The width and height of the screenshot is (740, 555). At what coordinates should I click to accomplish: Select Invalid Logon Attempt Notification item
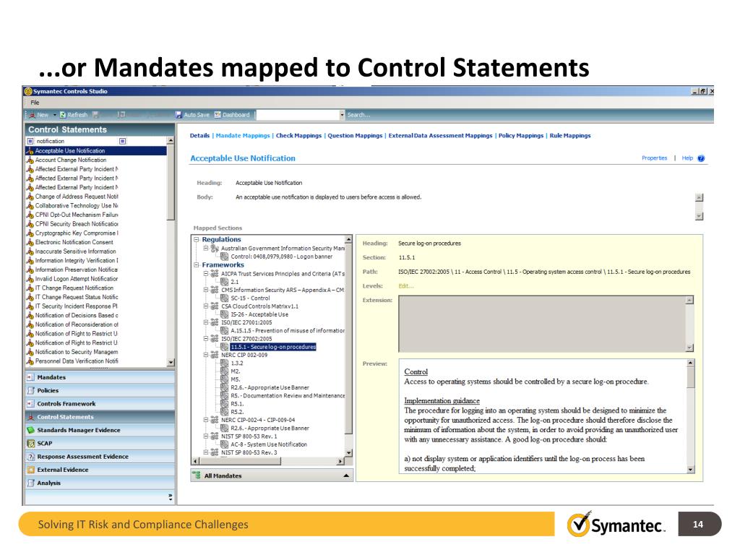tap(77, 279)
